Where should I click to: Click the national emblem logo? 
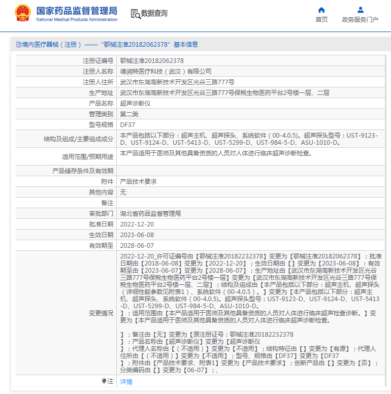pyautogui.click(x=23, y=13)
